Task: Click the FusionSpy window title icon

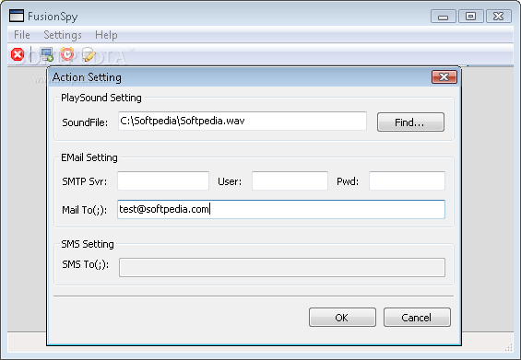Action: point(17,16)
